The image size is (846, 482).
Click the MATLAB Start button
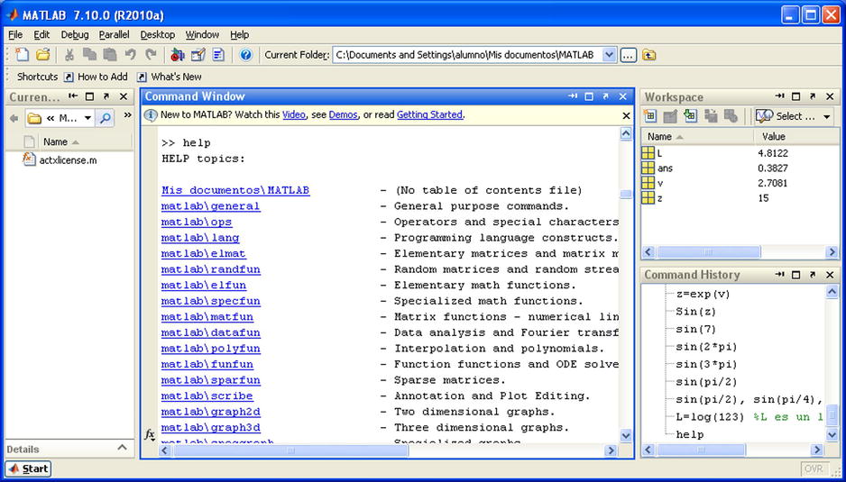pos(29,469)
